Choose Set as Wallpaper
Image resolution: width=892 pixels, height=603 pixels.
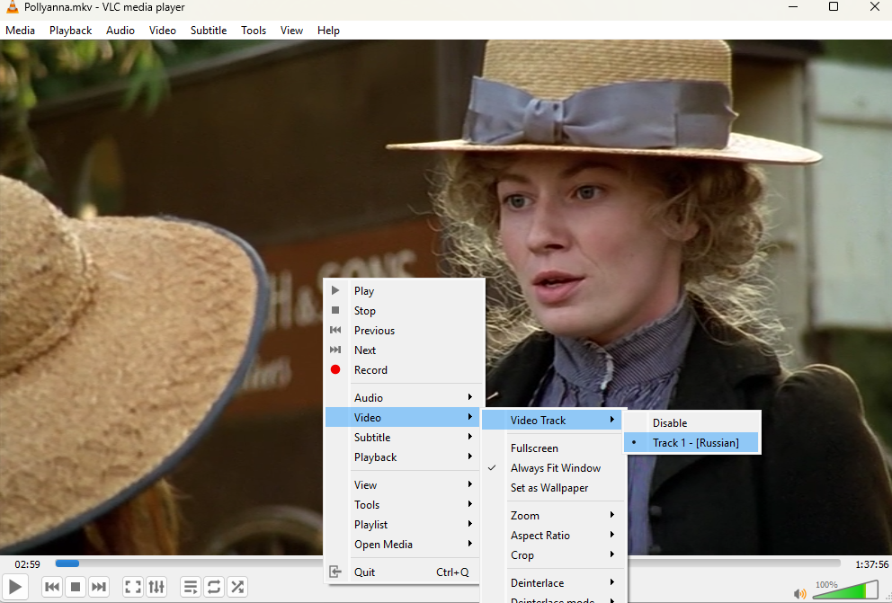[x=552, y=488]
